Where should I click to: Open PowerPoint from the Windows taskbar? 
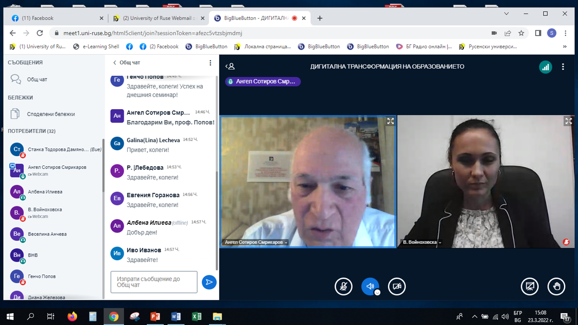[155, 316]
